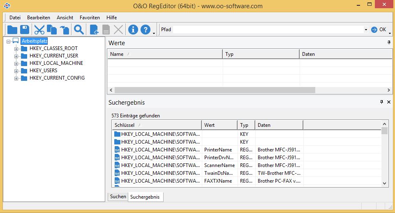Open the Ansicht menu
Screen dimensions: 395x213
(65, 18)
